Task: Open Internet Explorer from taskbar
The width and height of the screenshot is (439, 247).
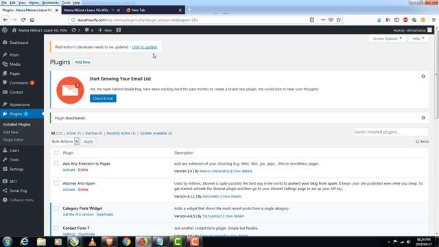Action: [x=25, y=242]
